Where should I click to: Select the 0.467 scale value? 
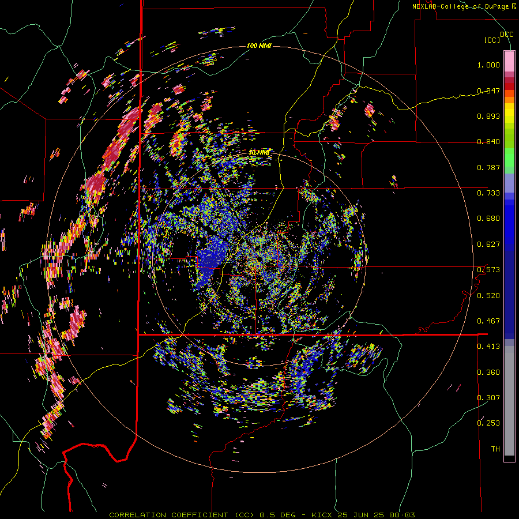point(488,321)
